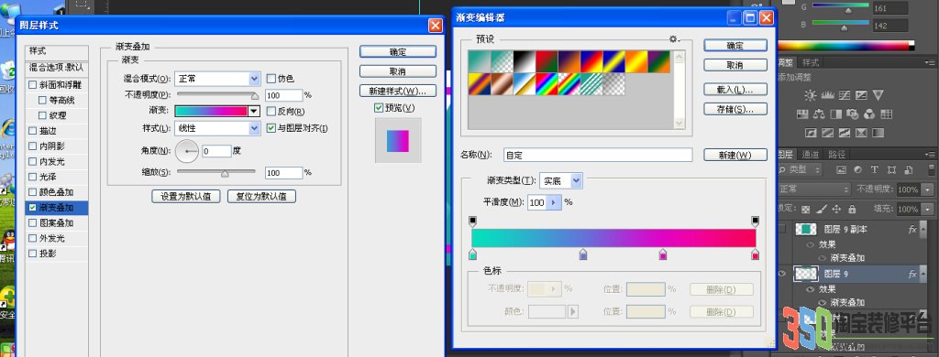Switch to 样式 tab in adjustments panel
The width and height of the screenshot is (939, 357).
point(811,62)
